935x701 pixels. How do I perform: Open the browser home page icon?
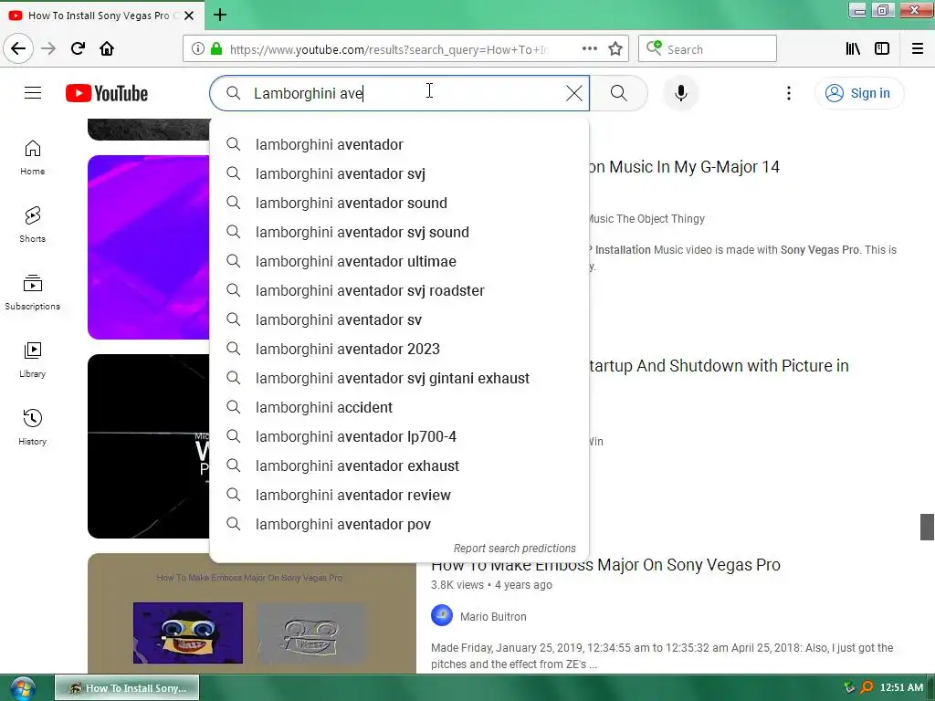click(107, 48)
